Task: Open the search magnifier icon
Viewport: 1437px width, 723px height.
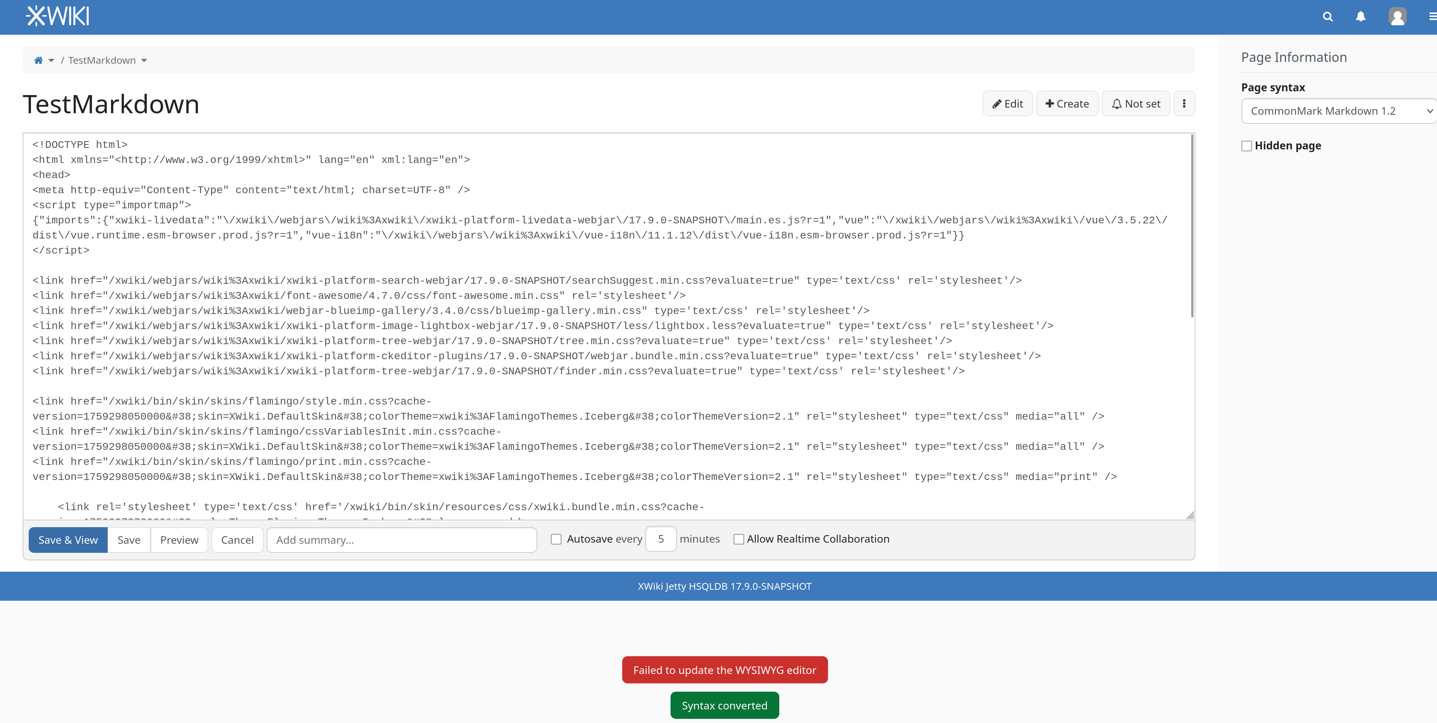Action: (1328, 17)
